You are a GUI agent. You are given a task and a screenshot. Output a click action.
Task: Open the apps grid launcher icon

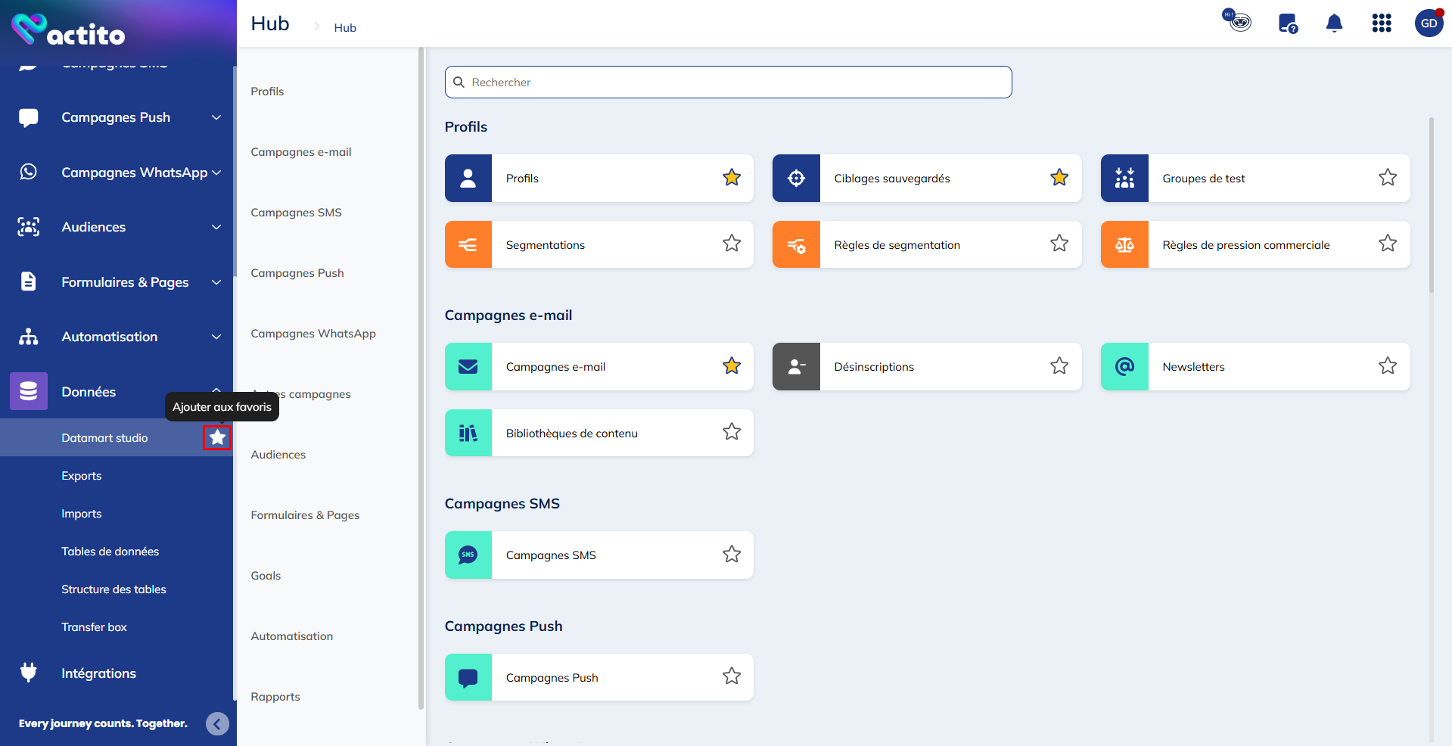(1381, 23)
